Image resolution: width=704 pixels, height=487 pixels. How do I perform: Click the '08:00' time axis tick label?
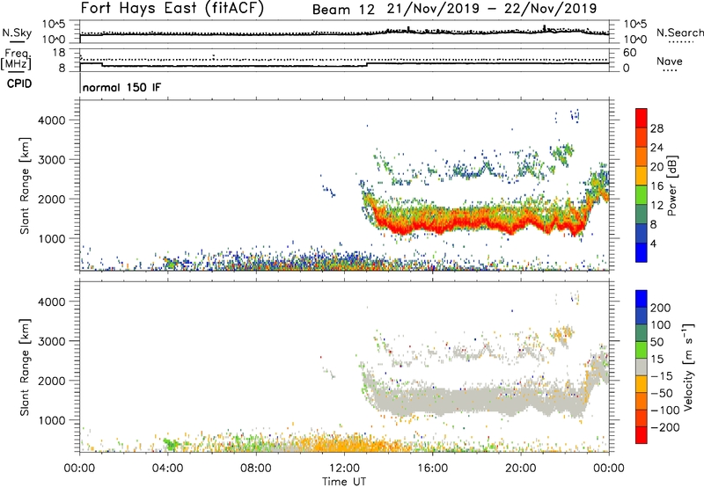click(256, 469)
